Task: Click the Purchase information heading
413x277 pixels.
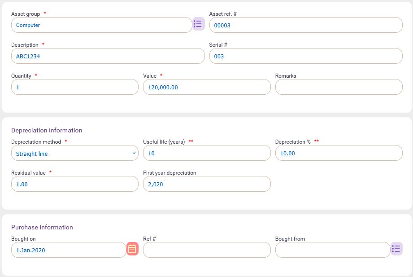Action: [42, 227]
